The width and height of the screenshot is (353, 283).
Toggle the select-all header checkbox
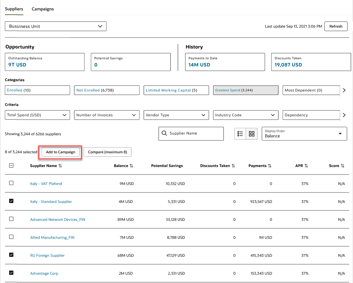11,165
